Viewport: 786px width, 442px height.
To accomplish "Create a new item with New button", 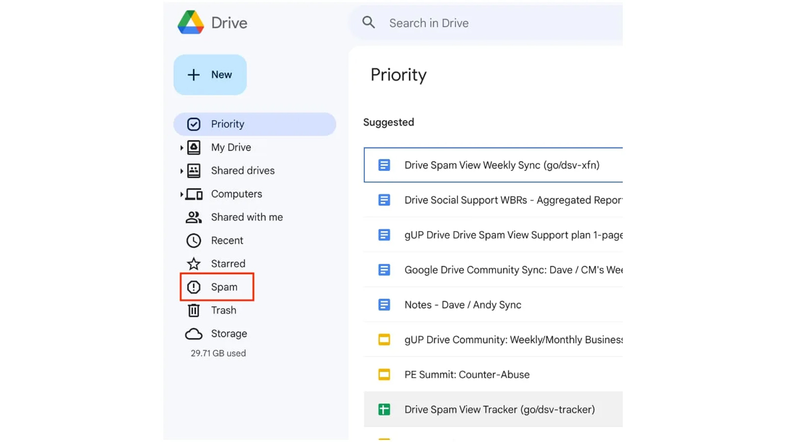I will pos(210,75).
